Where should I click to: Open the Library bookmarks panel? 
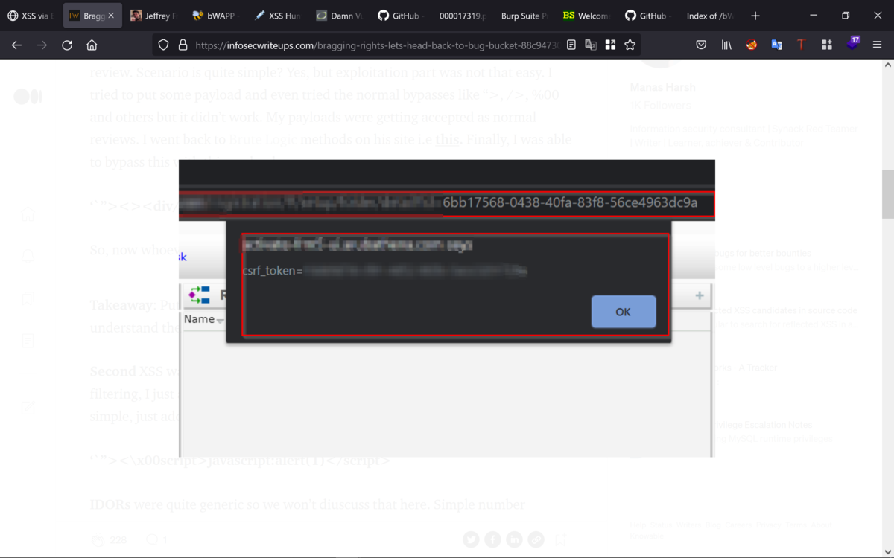pos(726,45)
